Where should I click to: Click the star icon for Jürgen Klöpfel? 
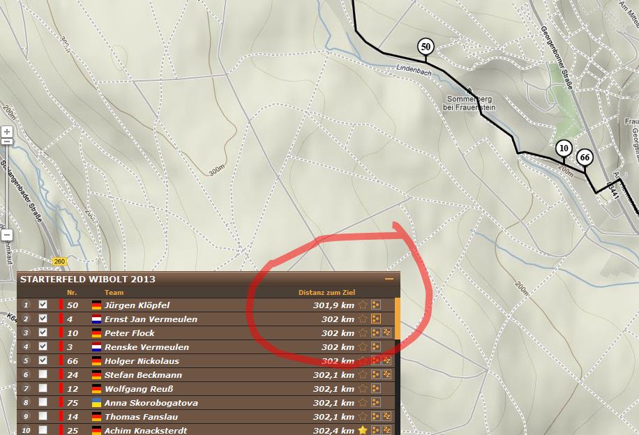point(363,305)
